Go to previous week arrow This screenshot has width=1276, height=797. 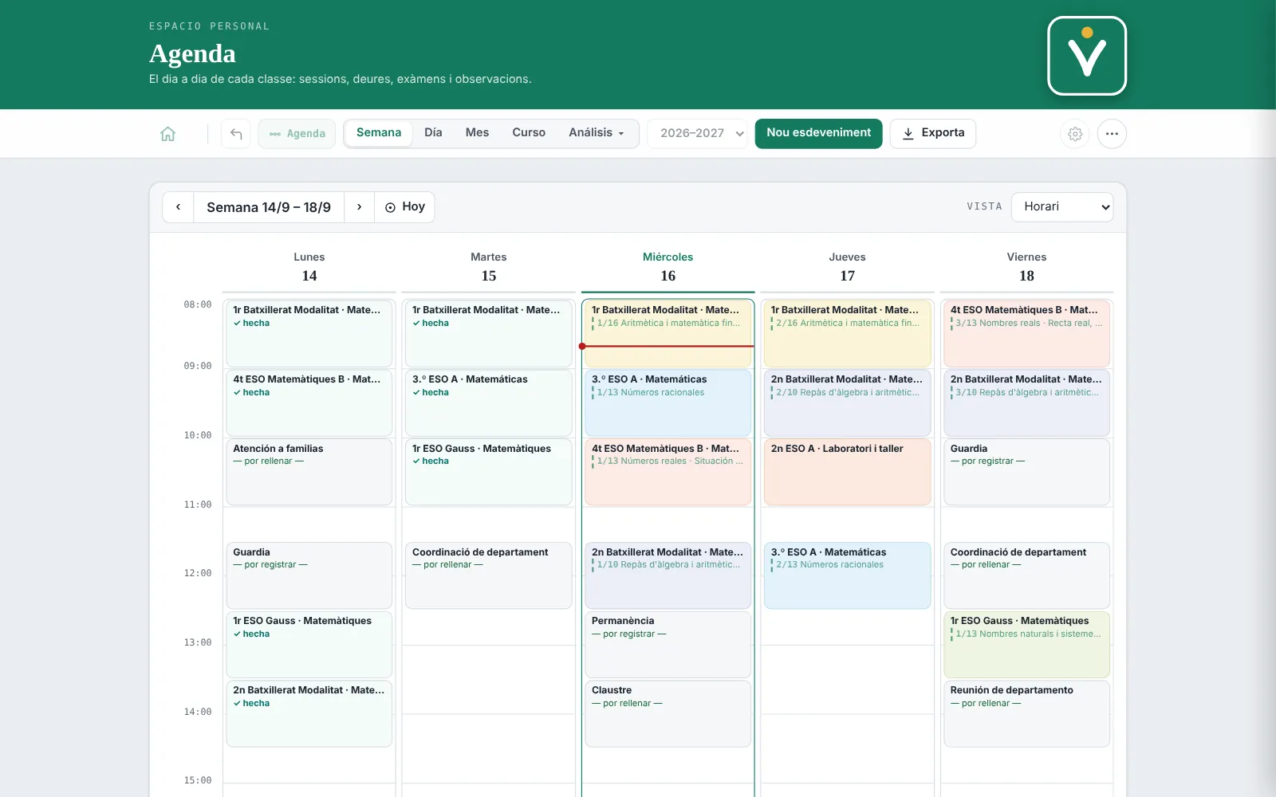point(178,207)
